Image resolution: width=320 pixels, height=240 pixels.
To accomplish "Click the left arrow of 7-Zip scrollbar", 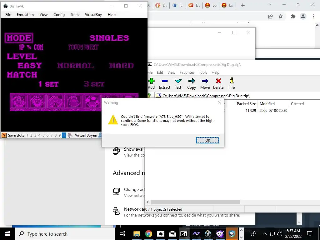I will (148, 202).
